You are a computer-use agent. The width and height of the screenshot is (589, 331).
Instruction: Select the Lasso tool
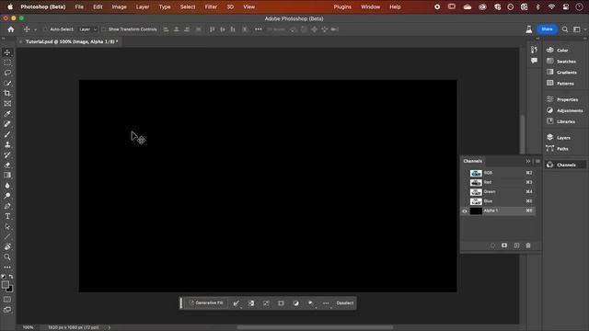tap(7, 73)
